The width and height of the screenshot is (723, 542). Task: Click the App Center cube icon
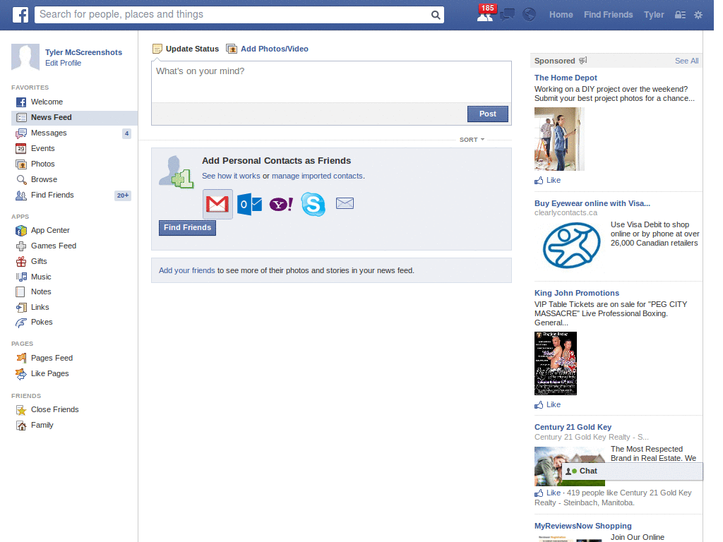click(x=21, y=231)
